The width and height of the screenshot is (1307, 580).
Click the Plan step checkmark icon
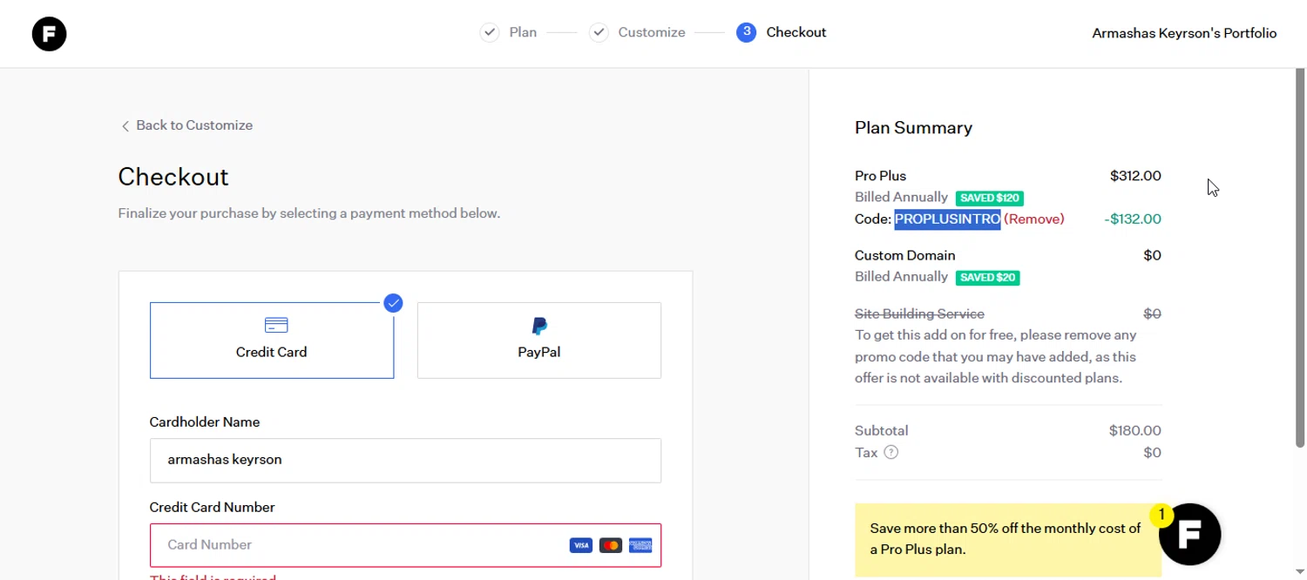(x=489, y=32)
